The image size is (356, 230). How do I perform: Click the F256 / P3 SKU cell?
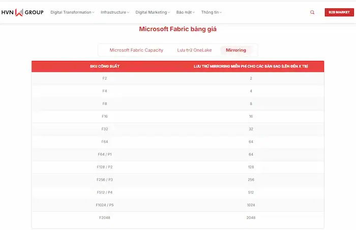105,179
